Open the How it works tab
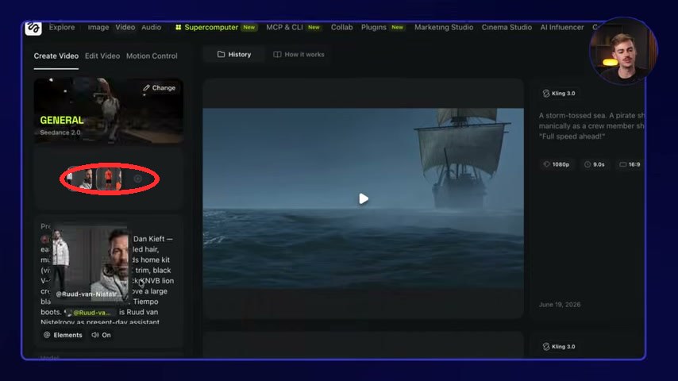Image resolution: width=678 pixels, height=381 pixels. [x=299, y=55]
